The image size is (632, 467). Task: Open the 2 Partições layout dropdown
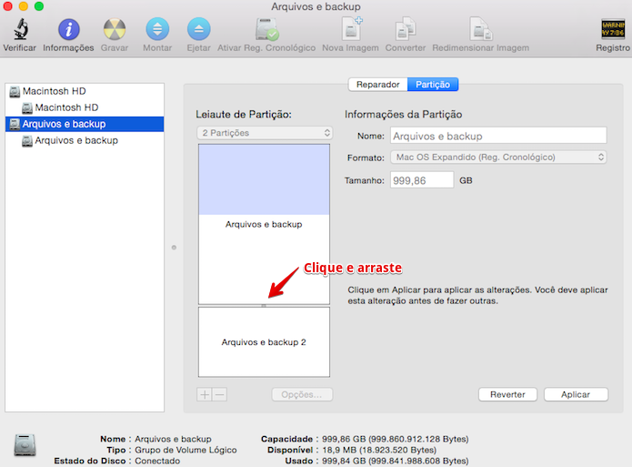265,133
